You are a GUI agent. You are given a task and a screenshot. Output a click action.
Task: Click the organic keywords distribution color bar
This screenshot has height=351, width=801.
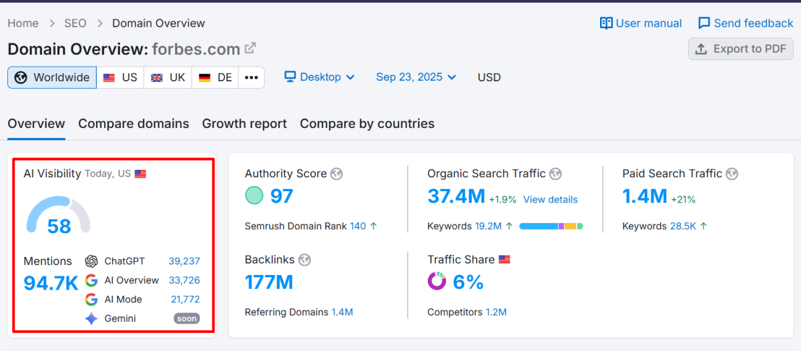tap(551, 226)
